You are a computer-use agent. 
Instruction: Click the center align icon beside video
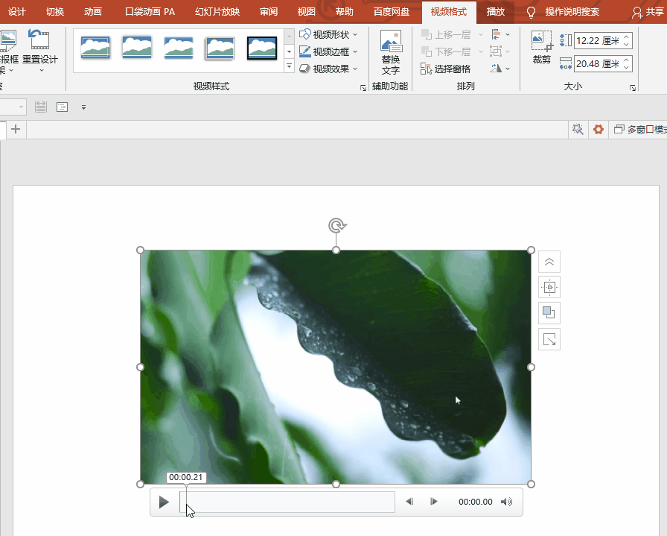point(549,287)
